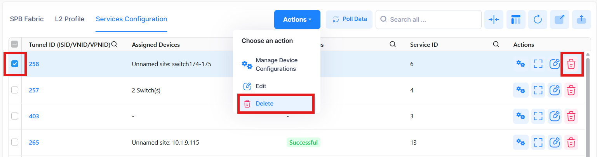The image size is (597, 157).
Task: Click the open in new window icon
Action: pos(560,19)
